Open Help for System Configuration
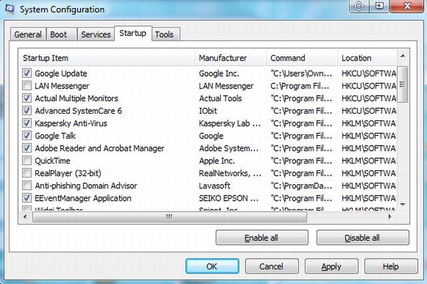The width and height of the screenshot is (427, 284). [391, 266]
